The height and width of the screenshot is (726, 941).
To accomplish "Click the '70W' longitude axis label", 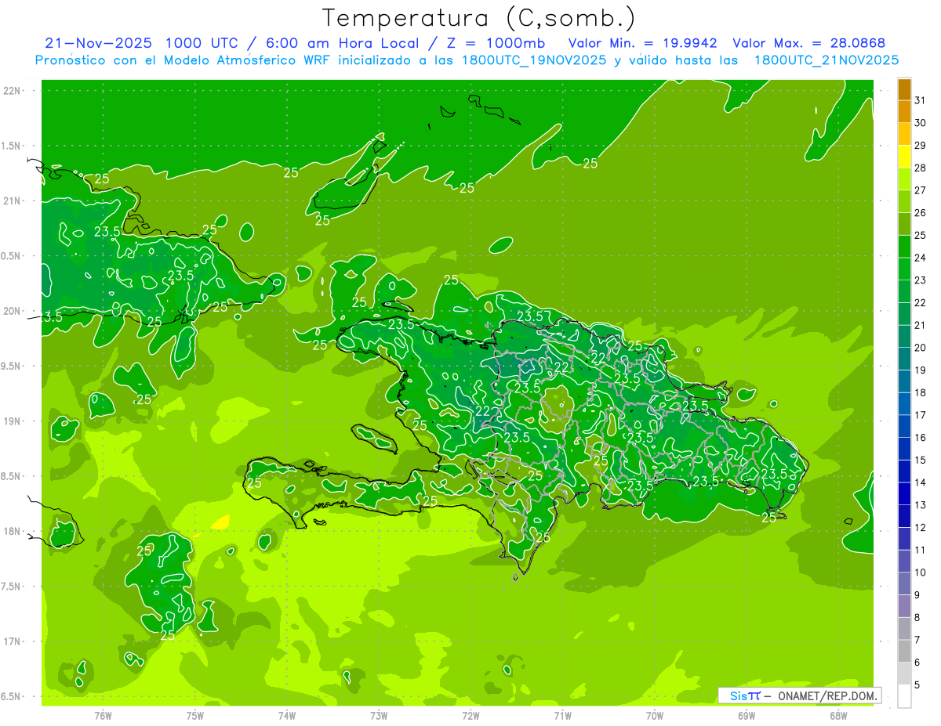I will point(655,715).
